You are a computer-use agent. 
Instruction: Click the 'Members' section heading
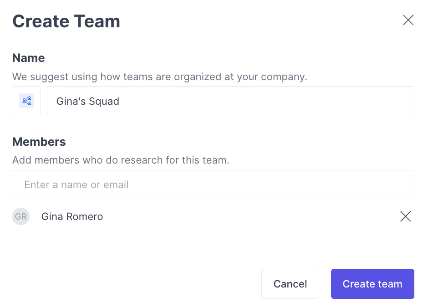click(x=39, y=142)
